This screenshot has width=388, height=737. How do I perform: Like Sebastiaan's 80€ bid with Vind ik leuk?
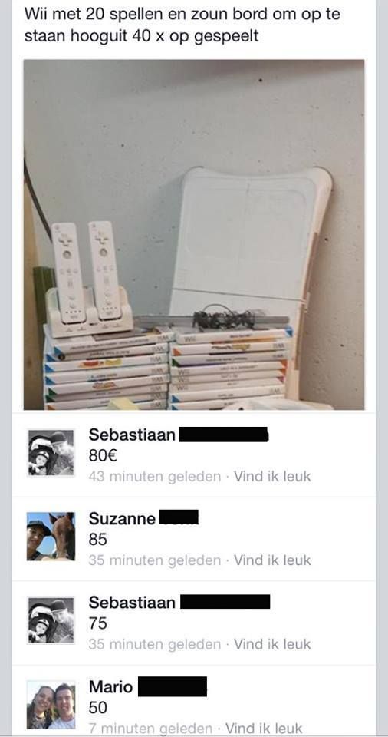[272, 477]
